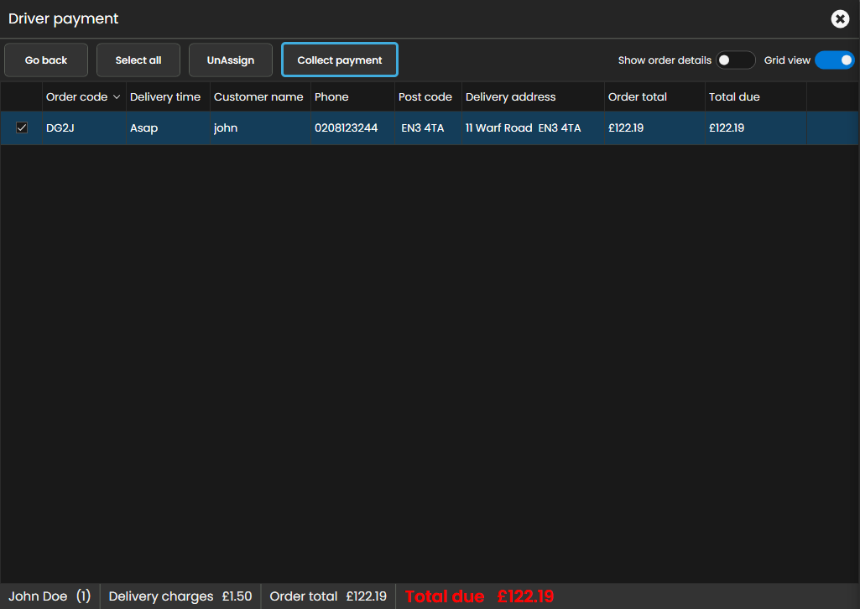The height and width of the screenshot is (609, 860).
Task: Click the Total due column header
Action: 734,97
